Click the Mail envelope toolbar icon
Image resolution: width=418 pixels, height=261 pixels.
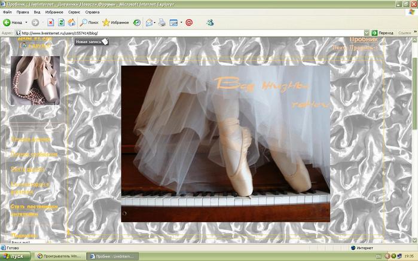click(149, 23)
